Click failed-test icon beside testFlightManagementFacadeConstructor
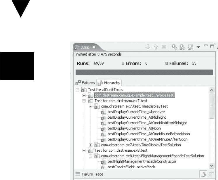This screenshot has height=180, width=218. (x=103, y=162)
